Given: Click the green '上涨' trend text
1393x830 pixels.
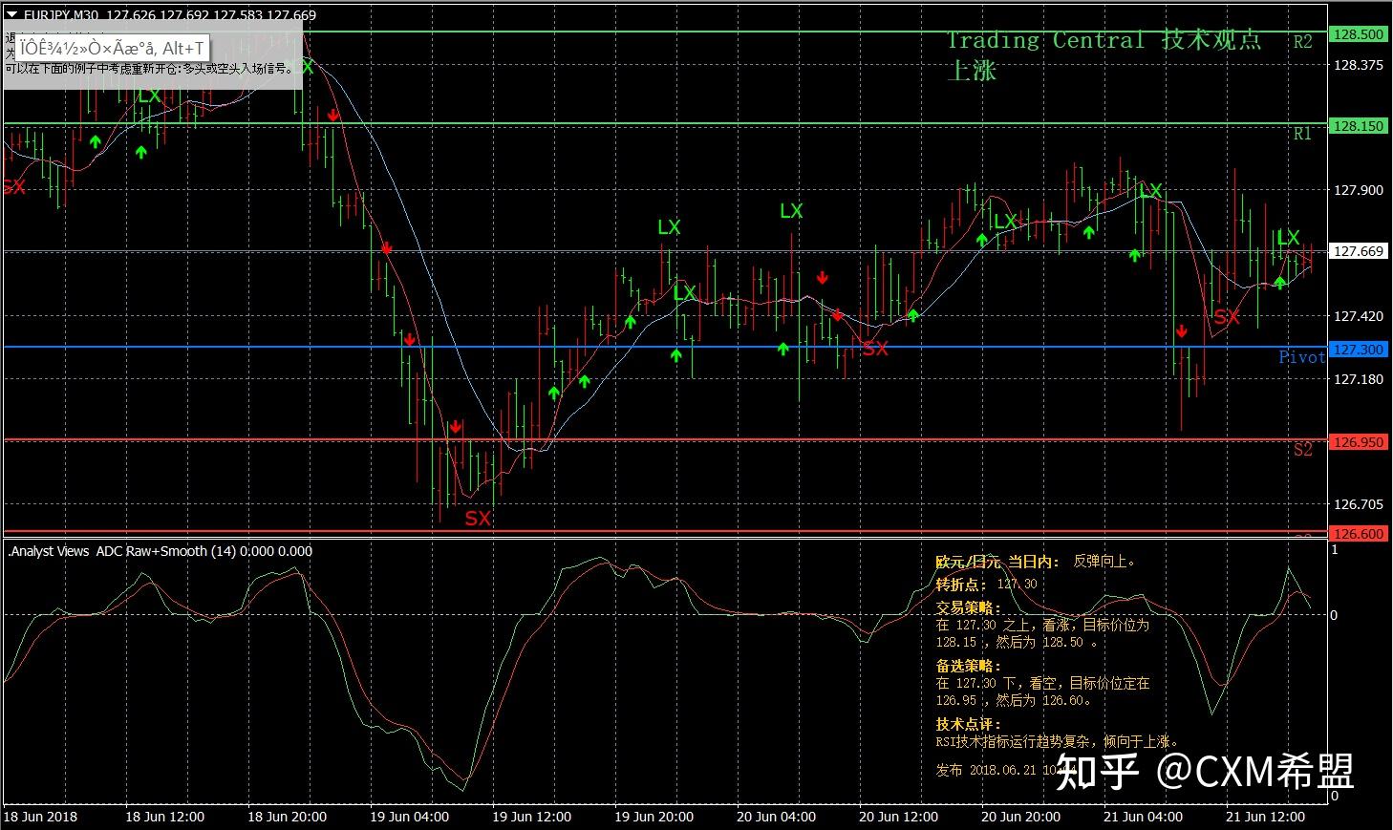Looking at the screenshot, I should click(972, 70).
